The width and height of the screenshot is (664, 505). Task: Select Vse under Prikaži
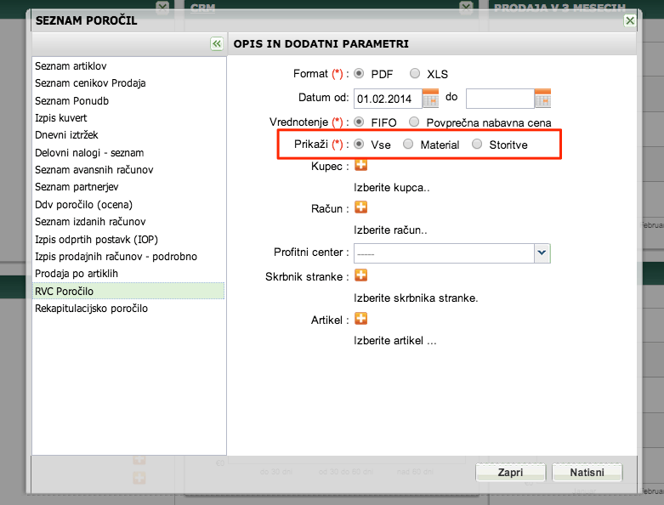359,145
